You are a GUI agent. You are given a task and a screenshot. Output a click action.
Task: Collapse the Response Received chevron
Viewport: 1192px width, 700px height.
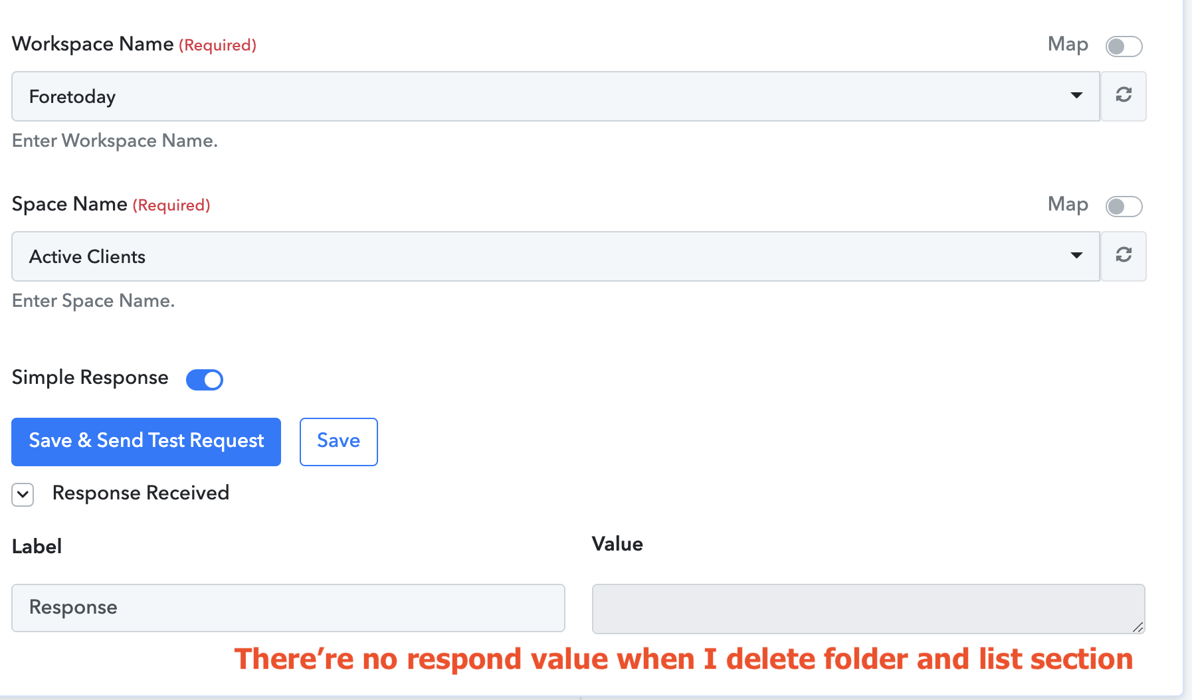23,494
